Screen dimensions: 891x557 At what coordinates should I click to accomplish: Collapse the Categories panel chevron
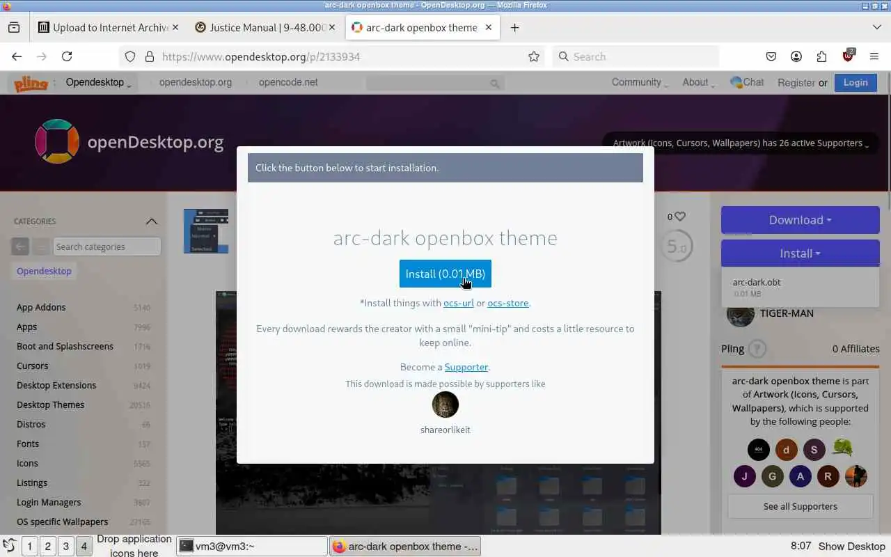point(151,221)
